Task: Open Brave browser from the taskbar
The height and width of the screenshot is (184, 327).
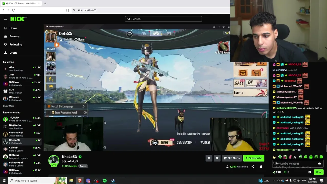Action: pyautogui.click(x=80, y=181)
